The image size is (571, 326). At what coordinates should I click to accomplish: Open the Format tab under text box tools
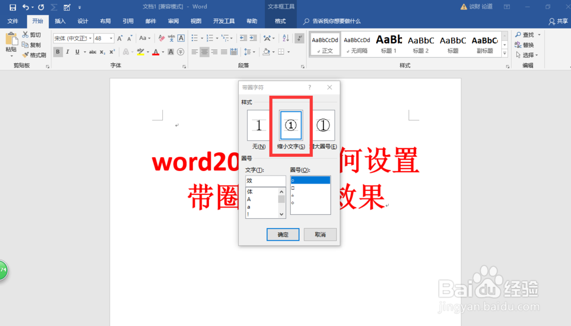point(280,21)
